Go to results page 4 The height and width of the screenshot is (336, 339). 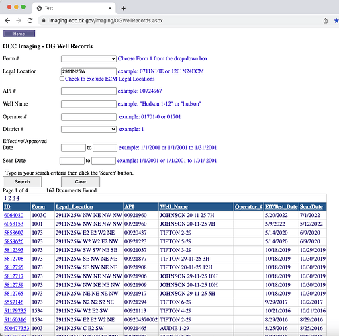pyautogui.click(x=18, y=198)
